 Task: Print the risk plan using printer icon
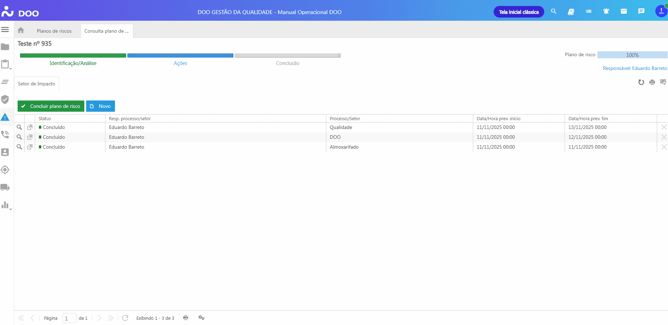coord(652,82)
